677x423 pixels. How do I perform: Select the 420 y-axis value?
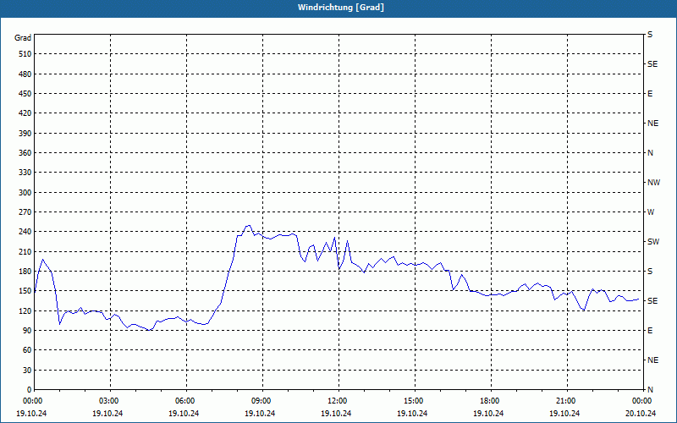coord(25,113)
